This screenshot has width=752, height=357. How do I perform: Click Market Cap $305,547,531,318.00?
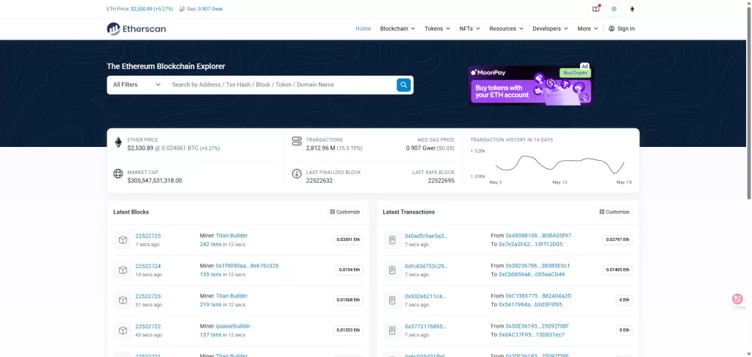coord(154,181)
